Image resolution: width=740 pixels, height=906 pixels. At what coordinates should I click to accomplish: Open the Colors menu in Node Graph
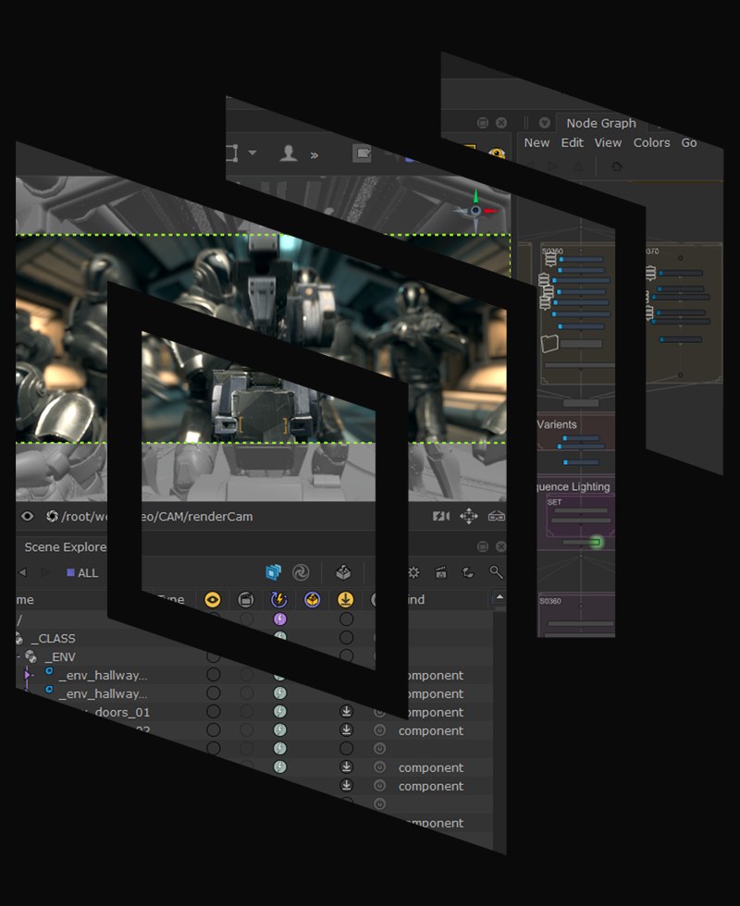pos(651,142)
